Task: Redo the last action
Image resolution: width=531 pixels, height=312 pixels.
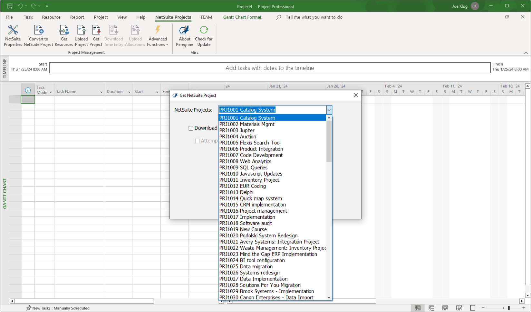Action: click(34, 6)
